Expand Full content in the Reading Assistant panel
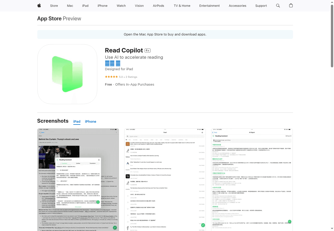The height and width of the screenshot is (231, 334). point(78,207)
